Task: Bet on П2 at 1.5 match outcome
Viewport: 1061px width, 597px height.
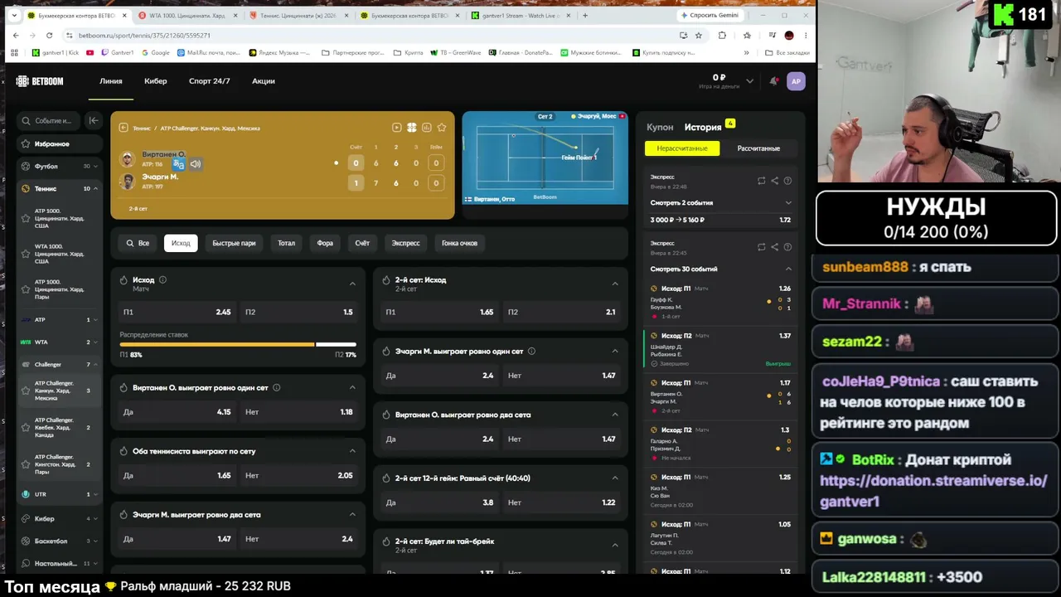Action: [299, 312]
